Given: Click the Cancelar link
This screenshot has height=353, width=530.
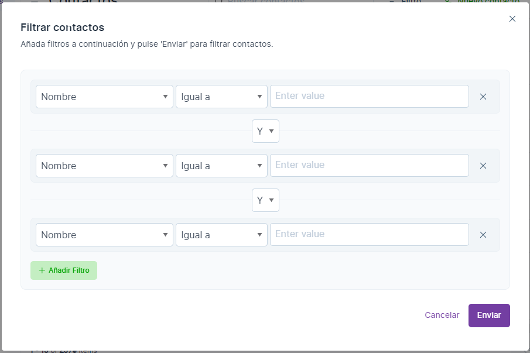Looking at the screenshot, I should pyautogui.click(x=442, y=315).
